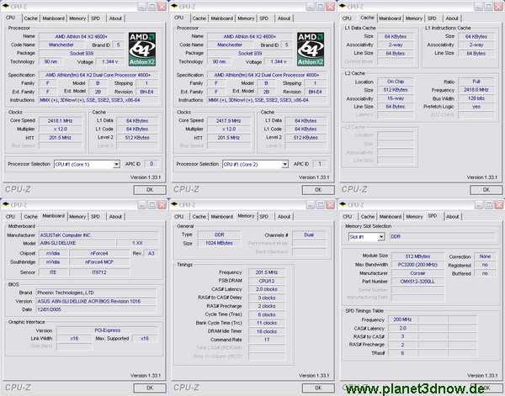This screenshot has width=505, height=396.
Task: Click the AMD Athlon X2 logo in Core 2 window
Action: click(x=311, y=49)
